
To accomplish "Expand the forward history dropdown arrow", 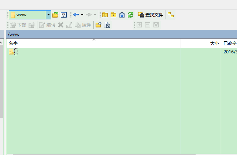I will coord(95,15).
